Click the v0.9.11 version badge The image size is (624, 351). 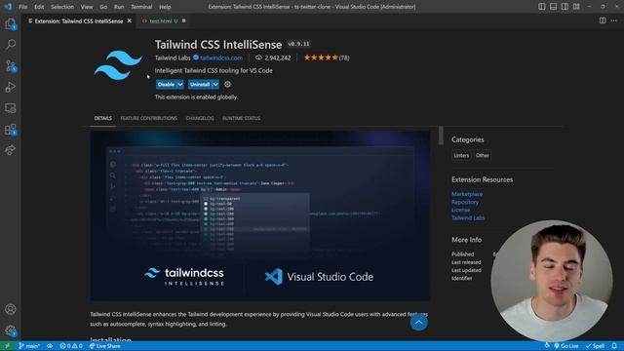(298, 44)
